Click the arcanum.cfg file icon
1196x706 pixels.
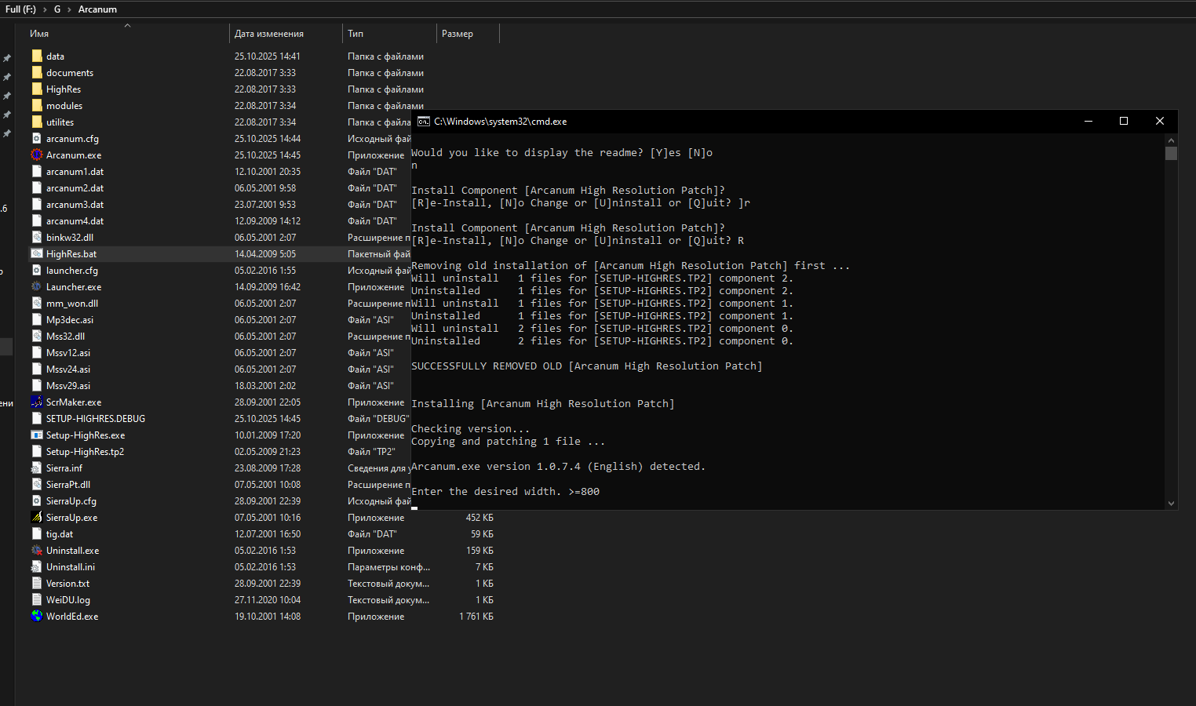[37, 139]
